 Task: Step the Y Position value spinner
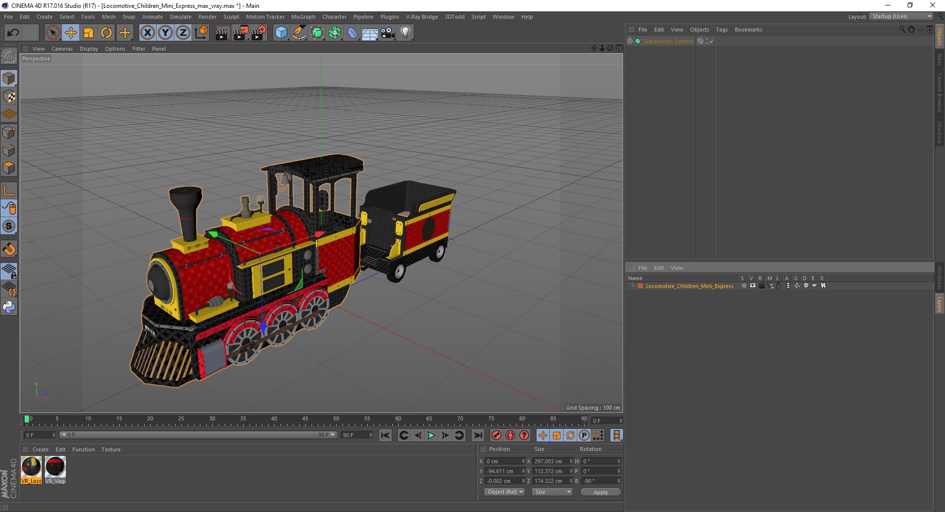point(523,471)
